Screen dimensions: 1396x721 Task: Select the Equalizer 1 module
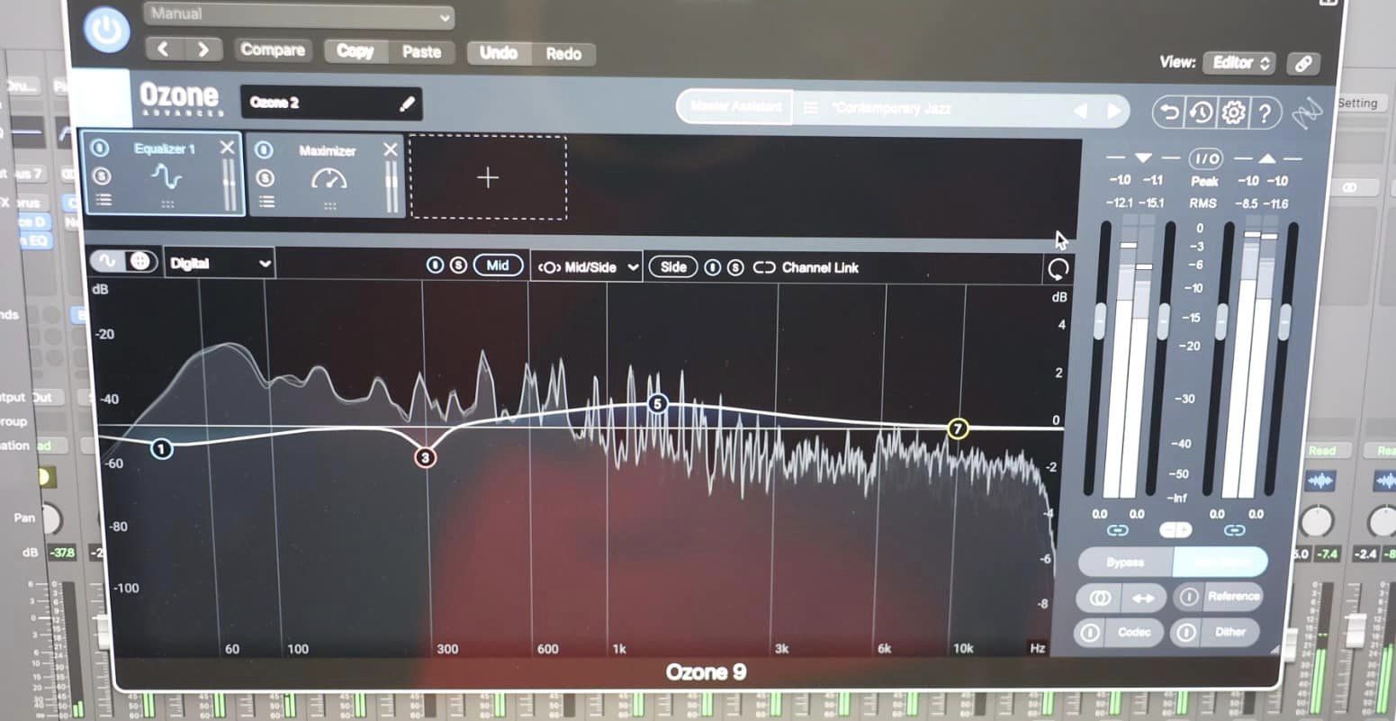[163, 173]
